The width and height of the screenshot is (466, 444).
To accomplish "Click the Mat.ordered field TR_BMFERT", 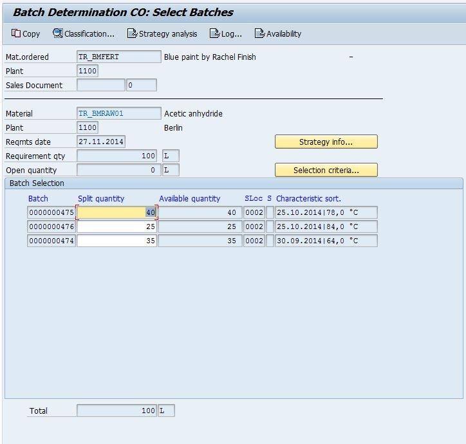I will [119, 57].
